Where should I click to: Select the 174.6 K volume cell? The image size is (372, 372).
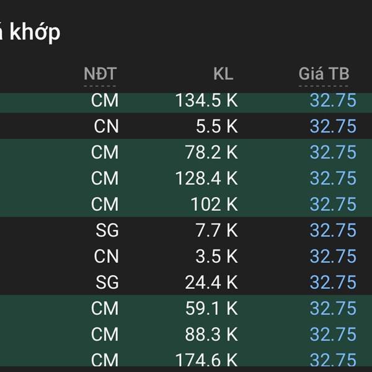click(x=207, y=360)
